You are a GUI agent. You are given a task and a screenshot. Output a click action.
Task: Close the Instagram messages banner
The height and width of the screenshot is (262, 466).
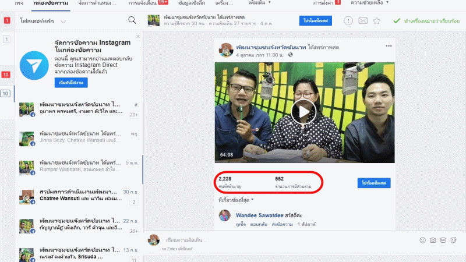[138, 36]
